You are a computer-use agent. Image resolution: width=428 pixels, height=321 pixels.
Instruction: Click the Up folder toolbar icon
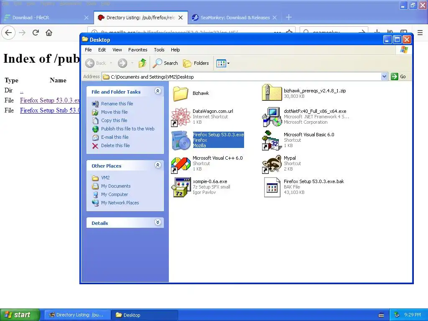point(142,63)
